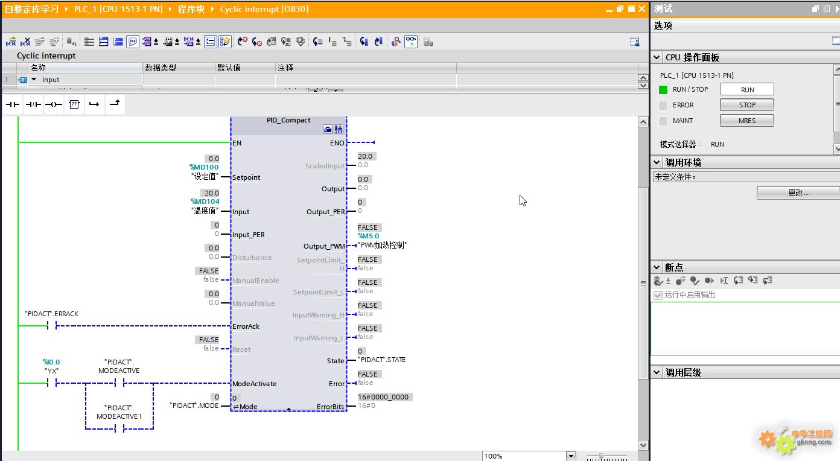Insert a normally open contact
Screen dimensions: 840x461
[13, 104]
